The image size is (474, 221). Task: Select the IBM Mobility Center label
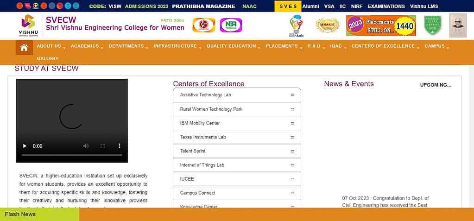point(200,123)
